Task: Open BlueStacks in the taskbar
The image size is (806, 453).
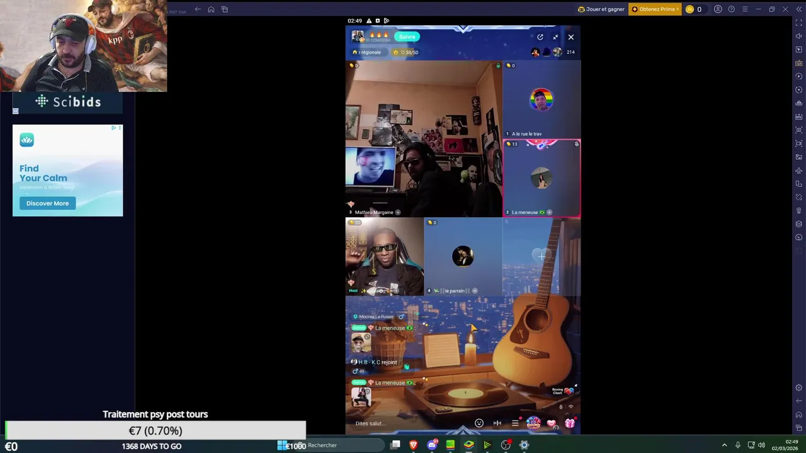Action: 468,445
